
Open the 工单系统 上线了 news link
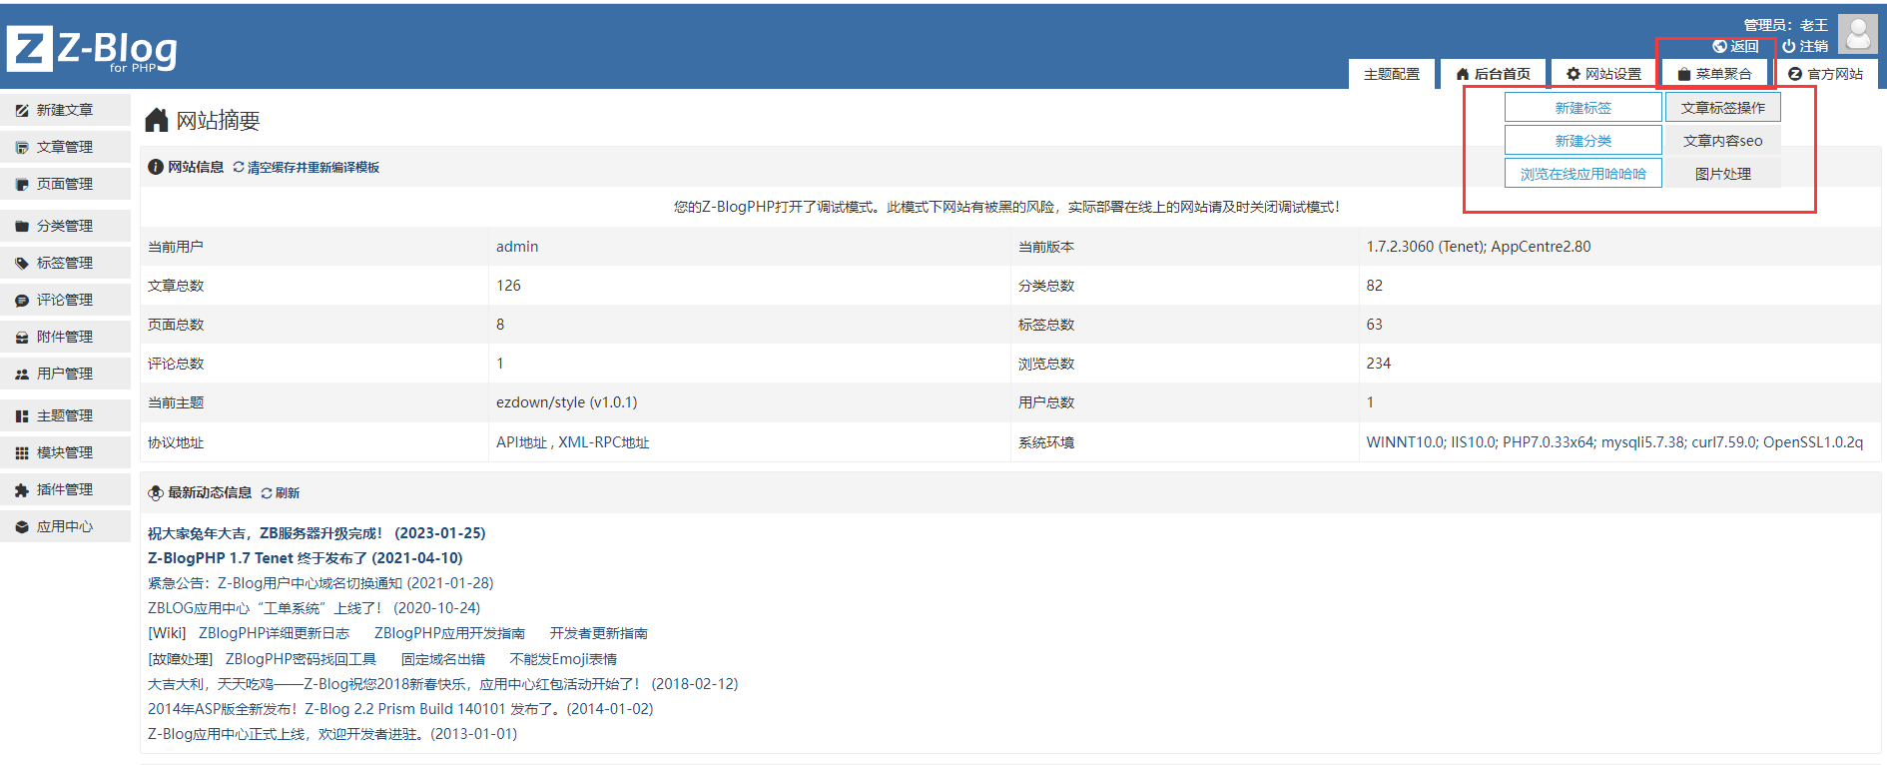(314, 608)
